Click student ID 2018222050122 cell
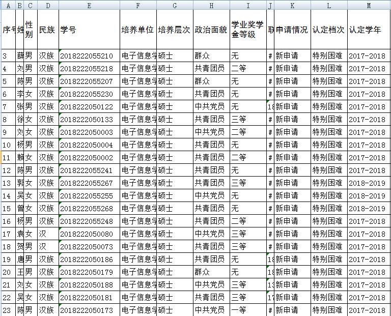This screenshot has height=316, width=391. [89, 107]
